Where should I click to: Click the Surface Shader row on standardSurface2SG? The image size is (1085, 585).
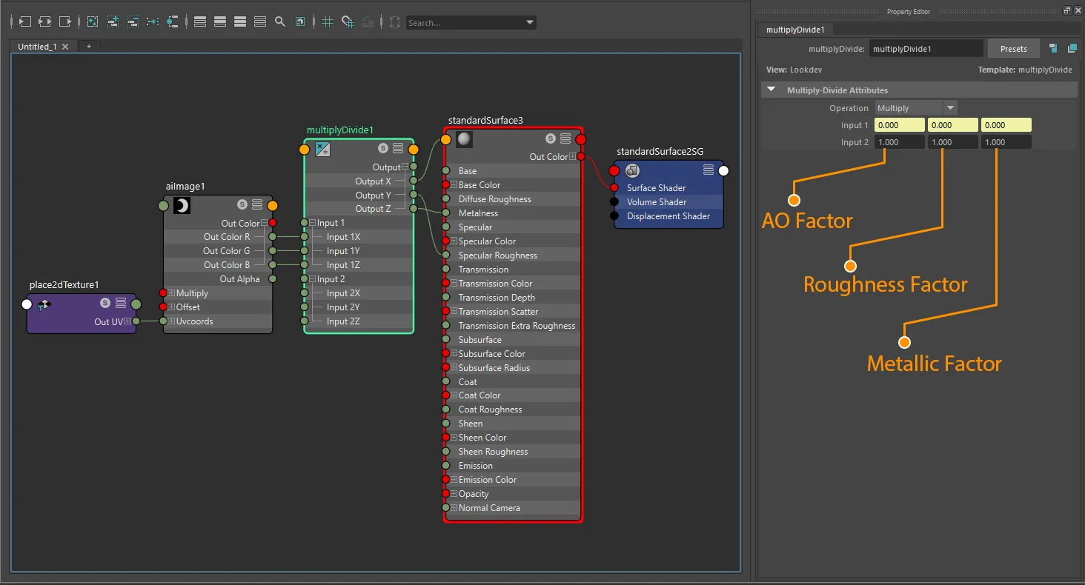click(x=668, y=188)
